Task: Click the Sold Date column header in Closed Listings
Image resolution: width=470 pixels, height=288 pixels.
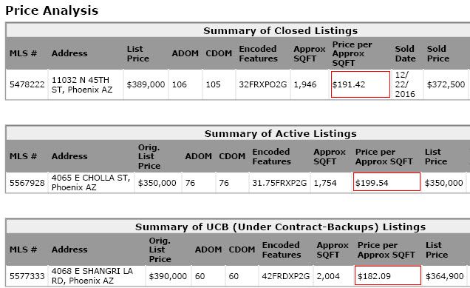Action: [405, 53]
